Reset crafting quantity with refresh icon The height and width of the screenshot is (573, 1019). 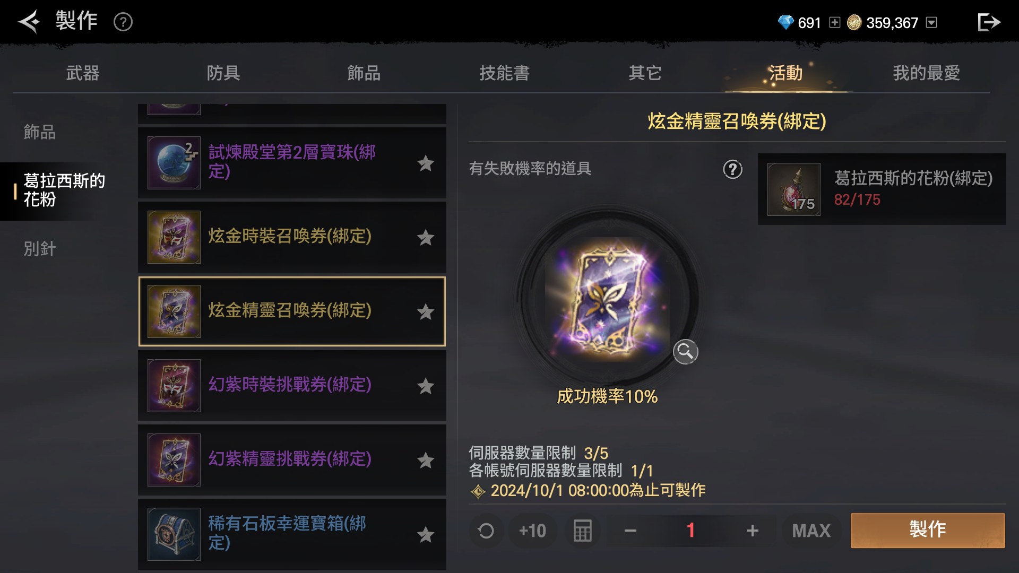coord(486,531)
